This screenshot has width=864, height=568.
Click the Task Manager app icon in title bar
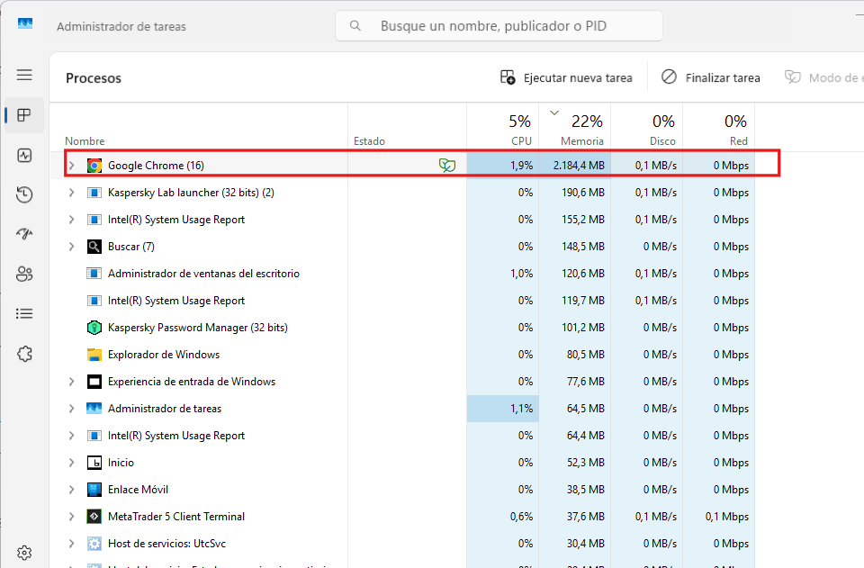pyautogui.click(x=25, y=24)
